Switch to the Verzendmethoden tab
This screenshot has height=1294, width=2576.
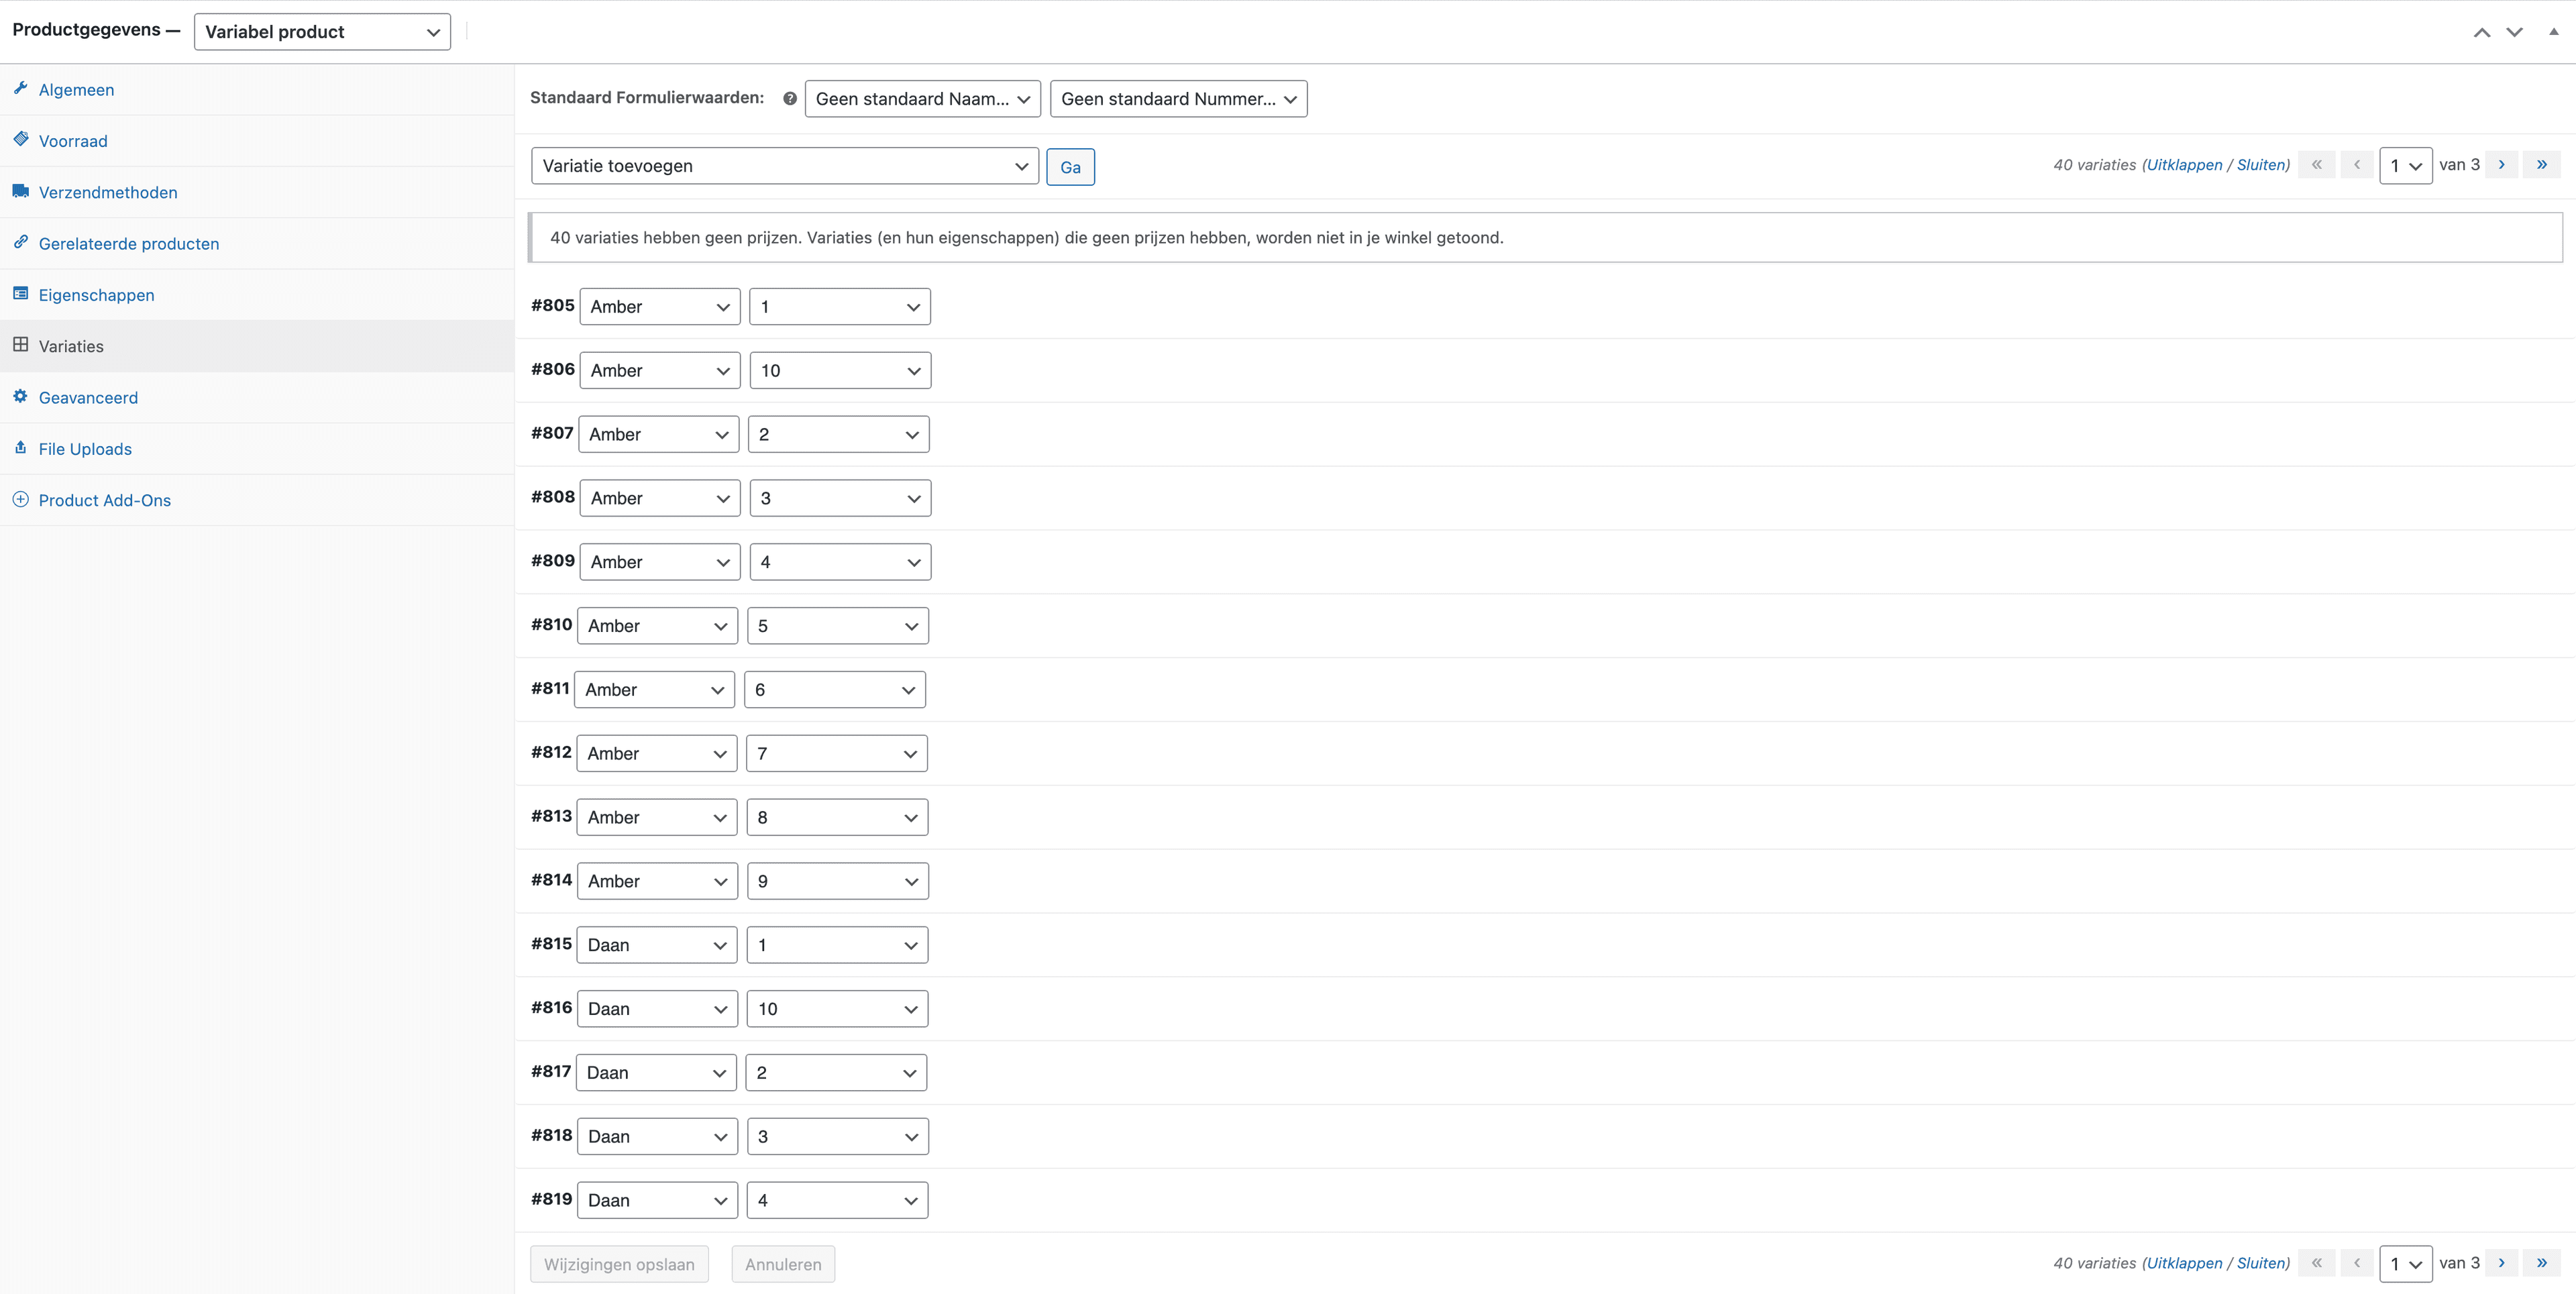pyautogui.click(x=257, y=192)
